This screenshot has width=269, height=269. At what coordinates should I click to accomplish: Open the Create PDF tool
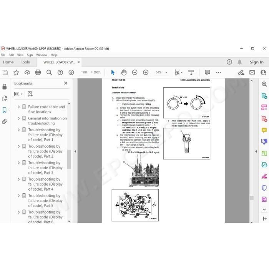[264, 119]
